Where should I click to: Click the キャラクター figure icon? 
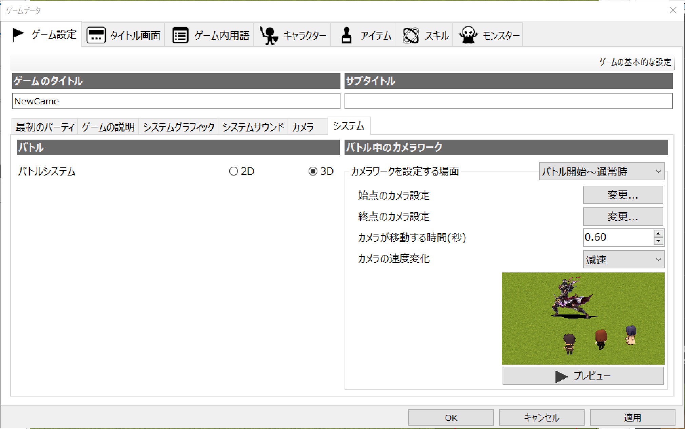click(269, 35)
